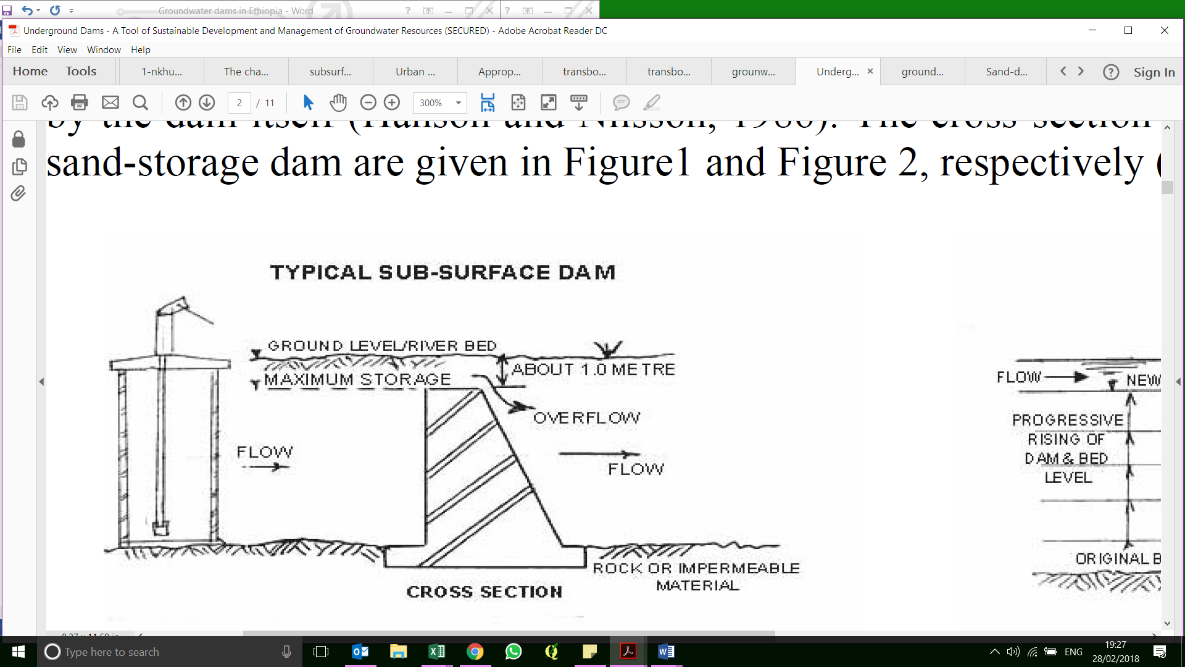Toggle fit width scrolling mode
This screenshot has width=1185, height=667.
pyautogui.click(x=488, y=103)
